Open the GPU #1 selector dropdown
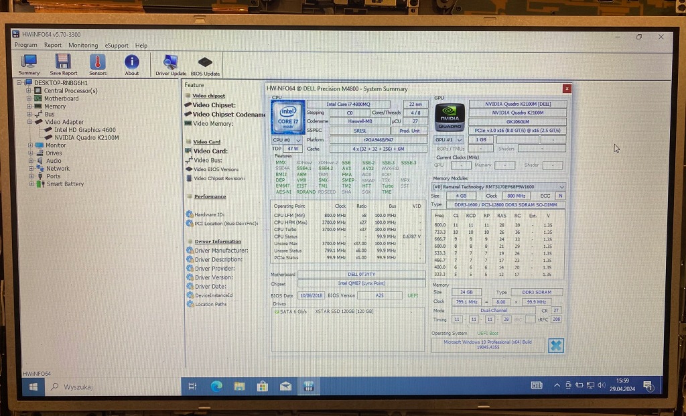 pyautogui.click(x=448, y=139)
